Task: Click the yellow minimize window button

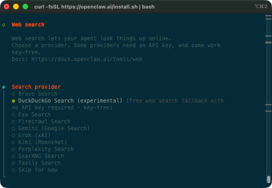Action: point(16,7)
